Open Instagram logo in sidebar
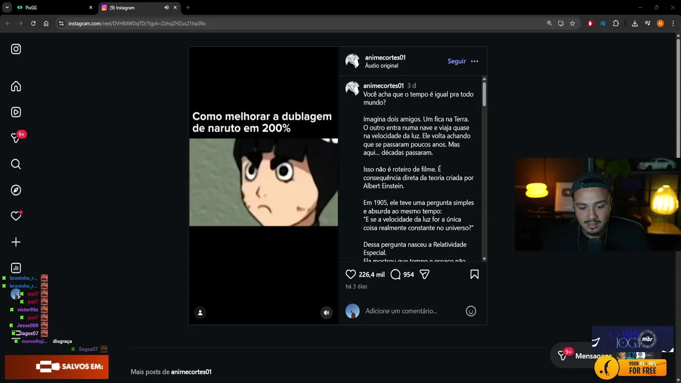This screenshot has height=383, width=681. pyautogui.click(x=16, y=49)
